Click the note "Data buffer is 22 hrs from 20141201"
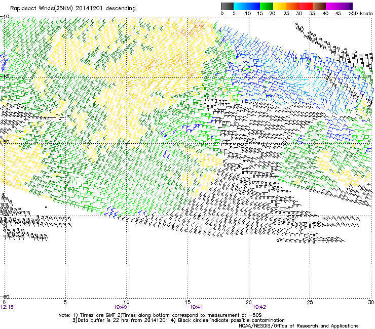375x329 pixels. [x=123, y=320]
